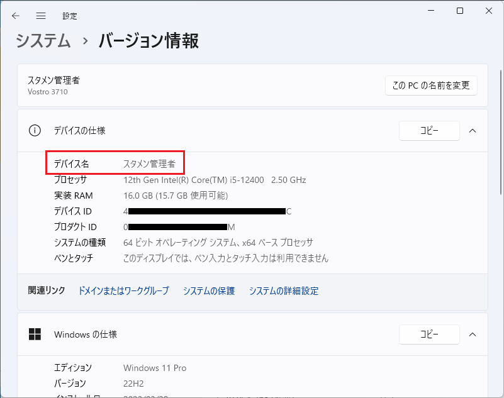The height and width of the screenshot is (398, 504).
Task: Open the hamburger navigation menu
Action: [41, 16]
